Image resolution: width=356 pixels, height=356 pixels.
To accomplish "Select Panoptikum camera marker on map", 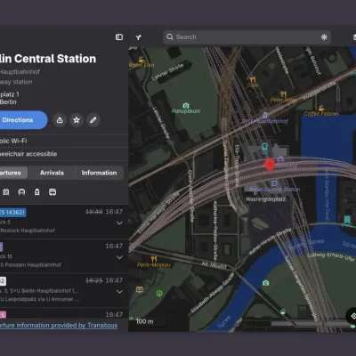I will 186,106.
